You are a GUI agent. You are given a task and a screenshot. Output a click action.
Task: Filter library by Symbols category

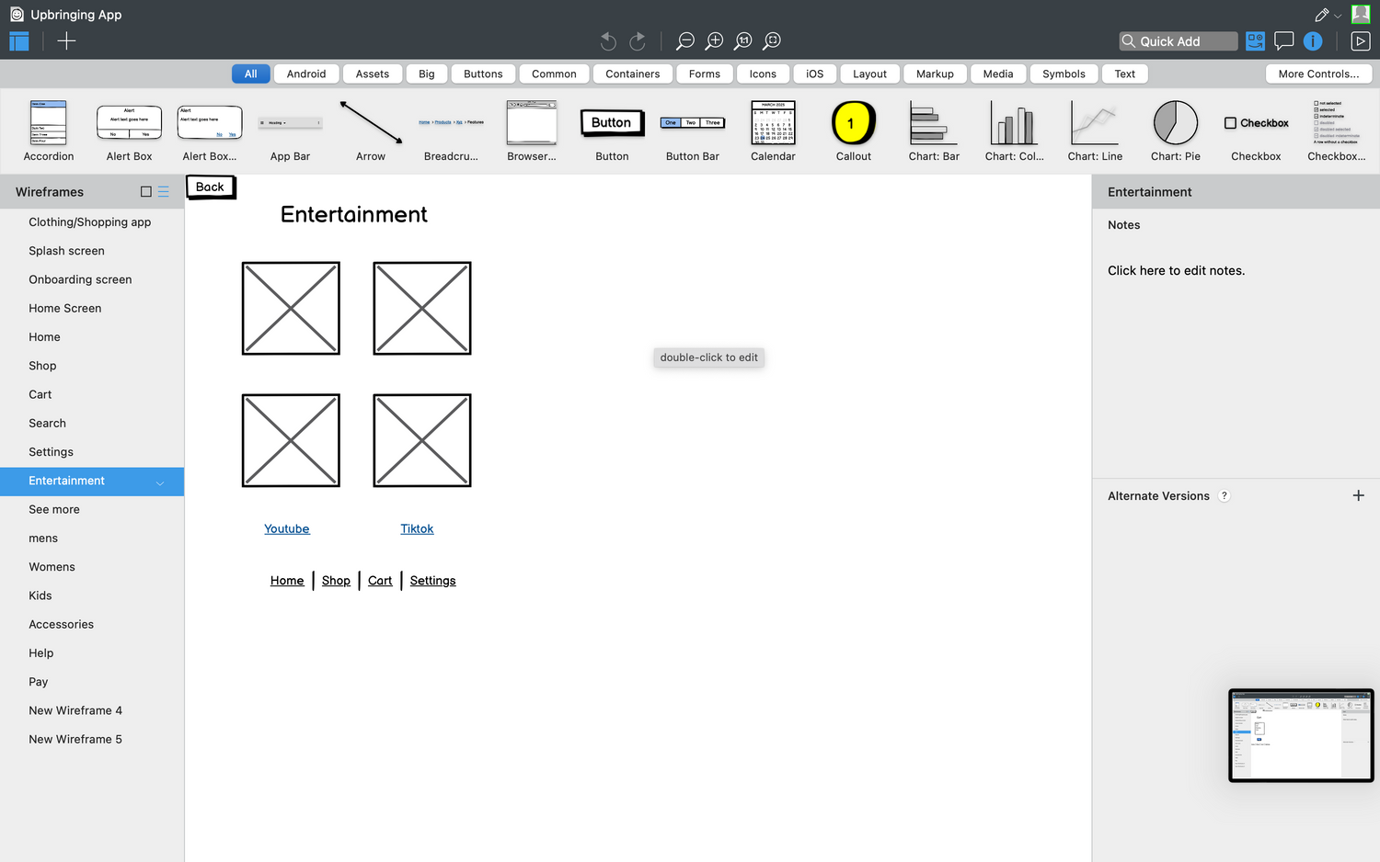[1064, 74]
